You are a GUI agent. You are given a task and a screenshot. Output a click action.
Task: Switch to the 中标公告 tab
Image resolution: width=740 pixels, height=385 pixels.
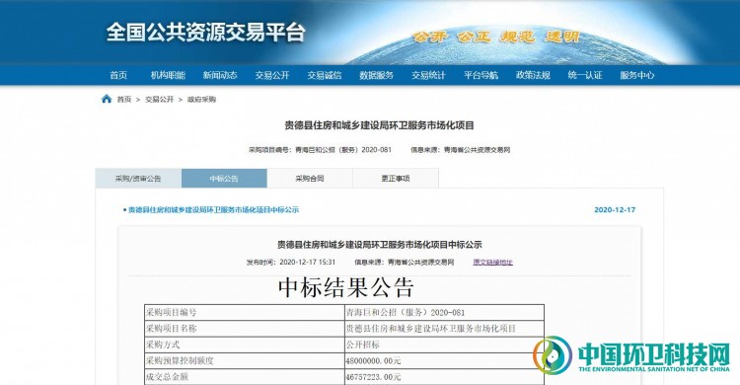point(224,179)
